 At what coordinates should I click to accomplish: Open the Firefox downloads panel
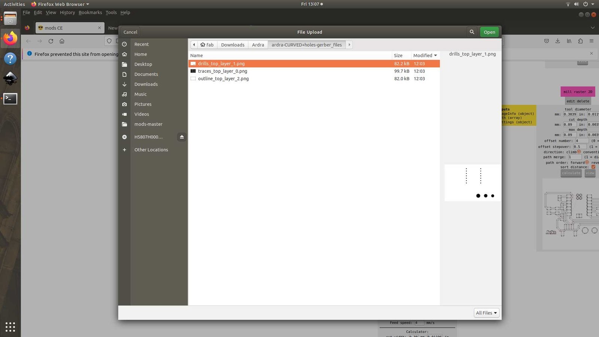(x=558, y=41)
